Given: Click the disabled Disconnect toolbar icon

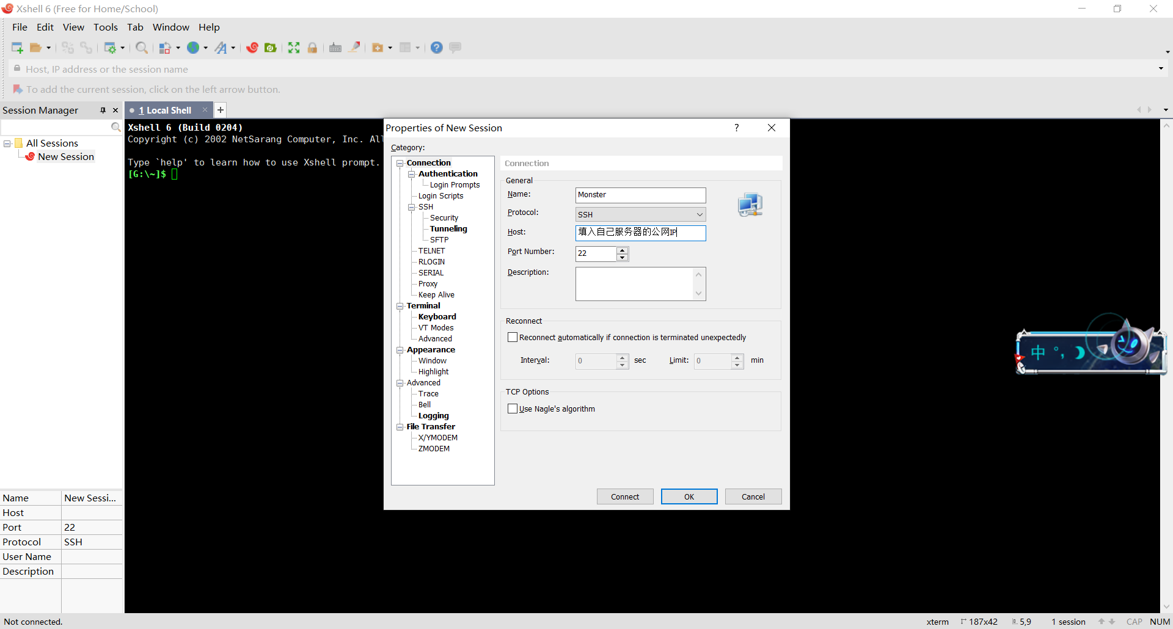Looking at the screenshot, I should coord(86,48).
